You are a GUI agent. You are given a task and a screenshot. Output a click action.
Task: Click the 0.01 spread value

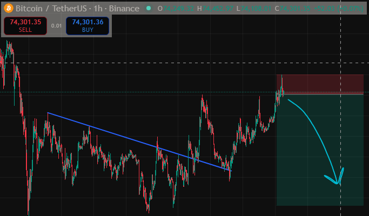(x=56, y=26)
